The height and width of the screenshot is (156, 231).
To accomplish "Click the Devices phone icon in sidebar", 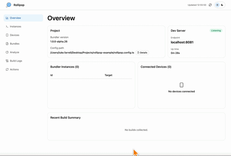I will [7, 35].
